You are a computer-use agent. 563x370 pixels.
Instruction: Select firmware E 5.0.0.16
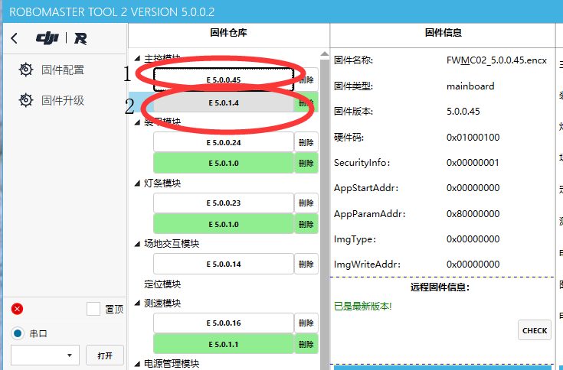tap(224, 323)
